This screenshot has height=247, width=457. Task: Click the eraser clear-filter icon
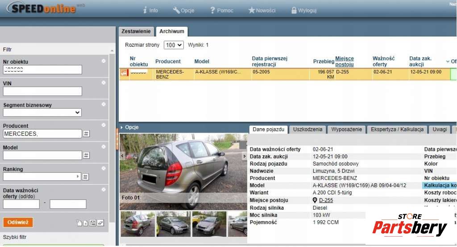point(100,223)
